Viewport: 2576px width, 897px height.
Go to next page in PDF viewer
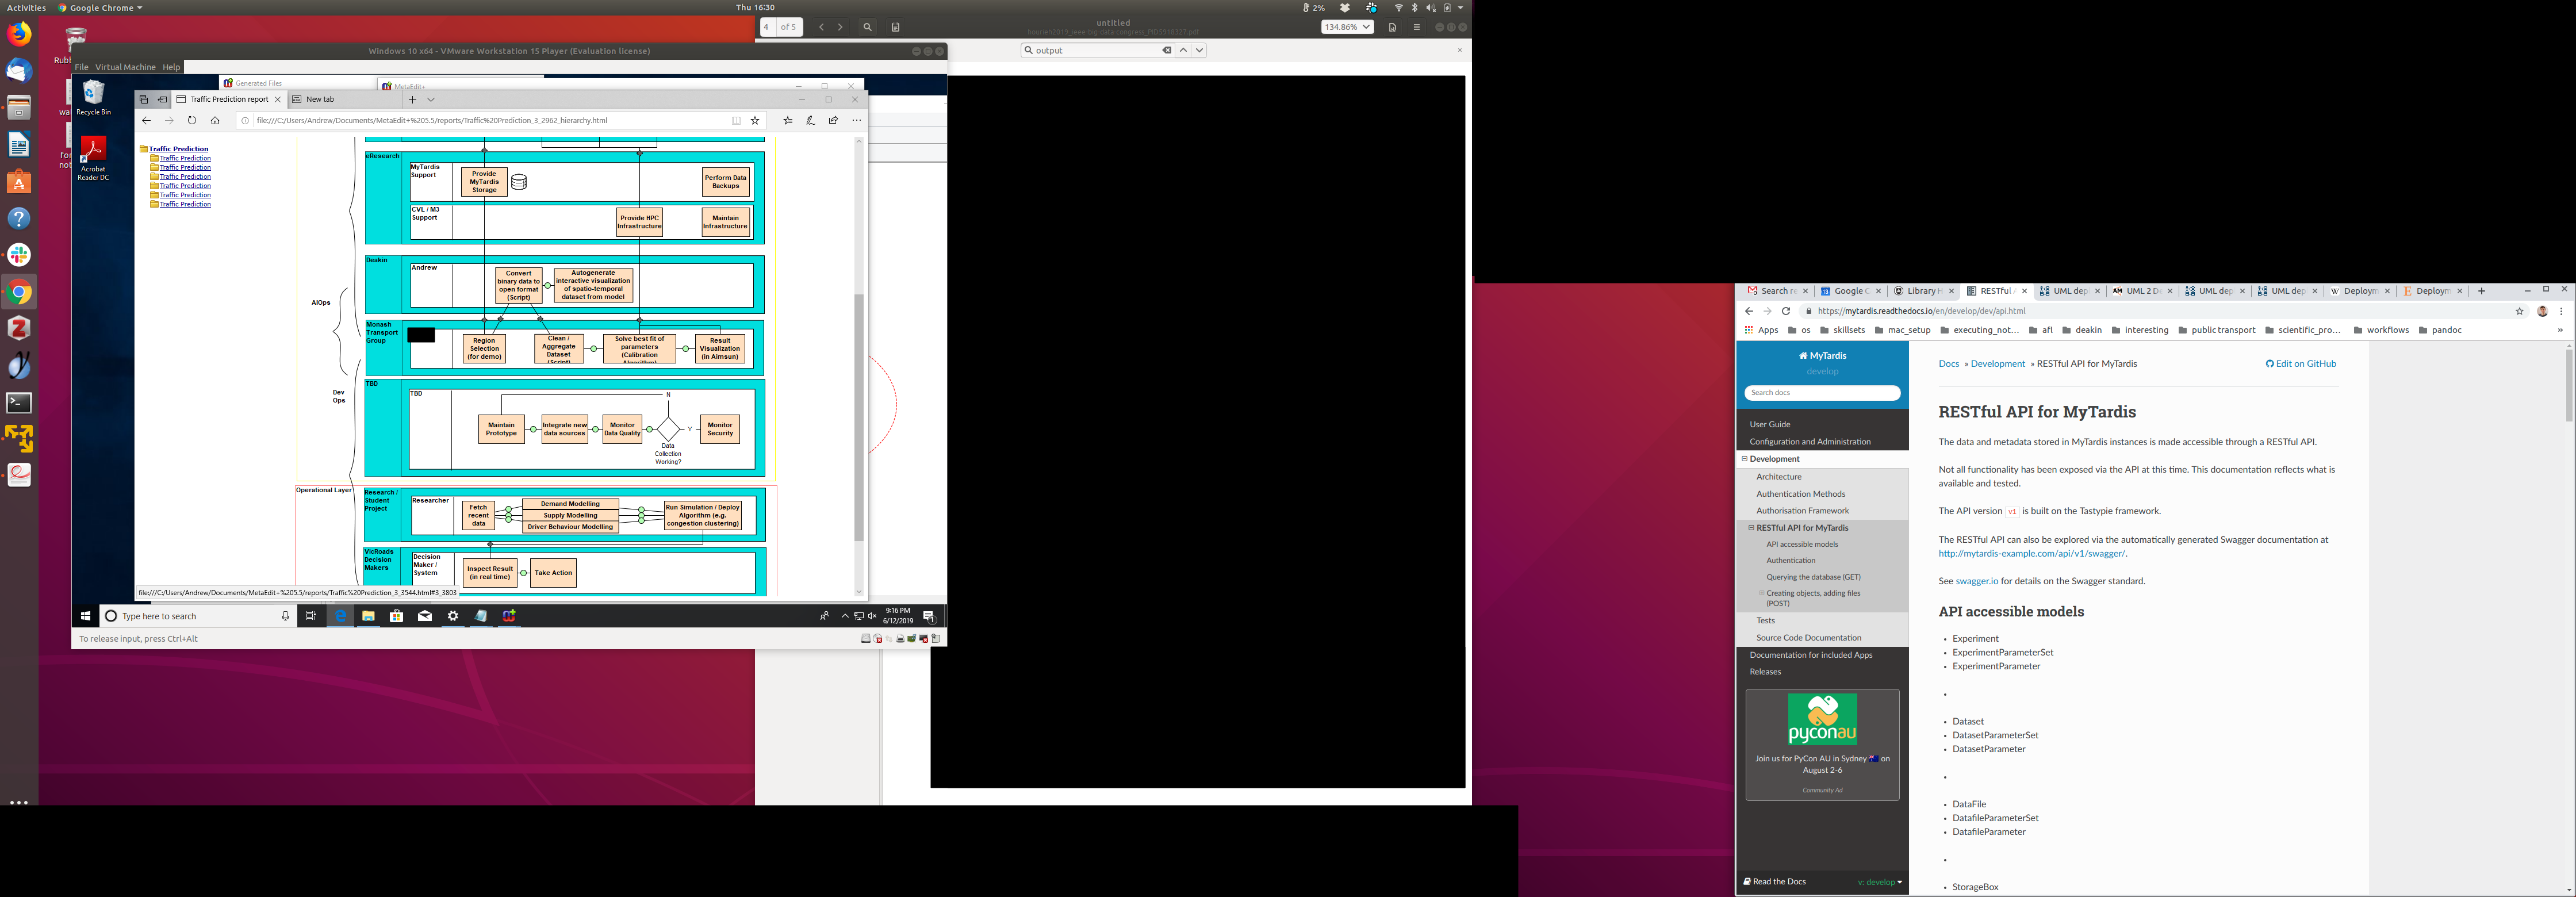tap(840, 27)
